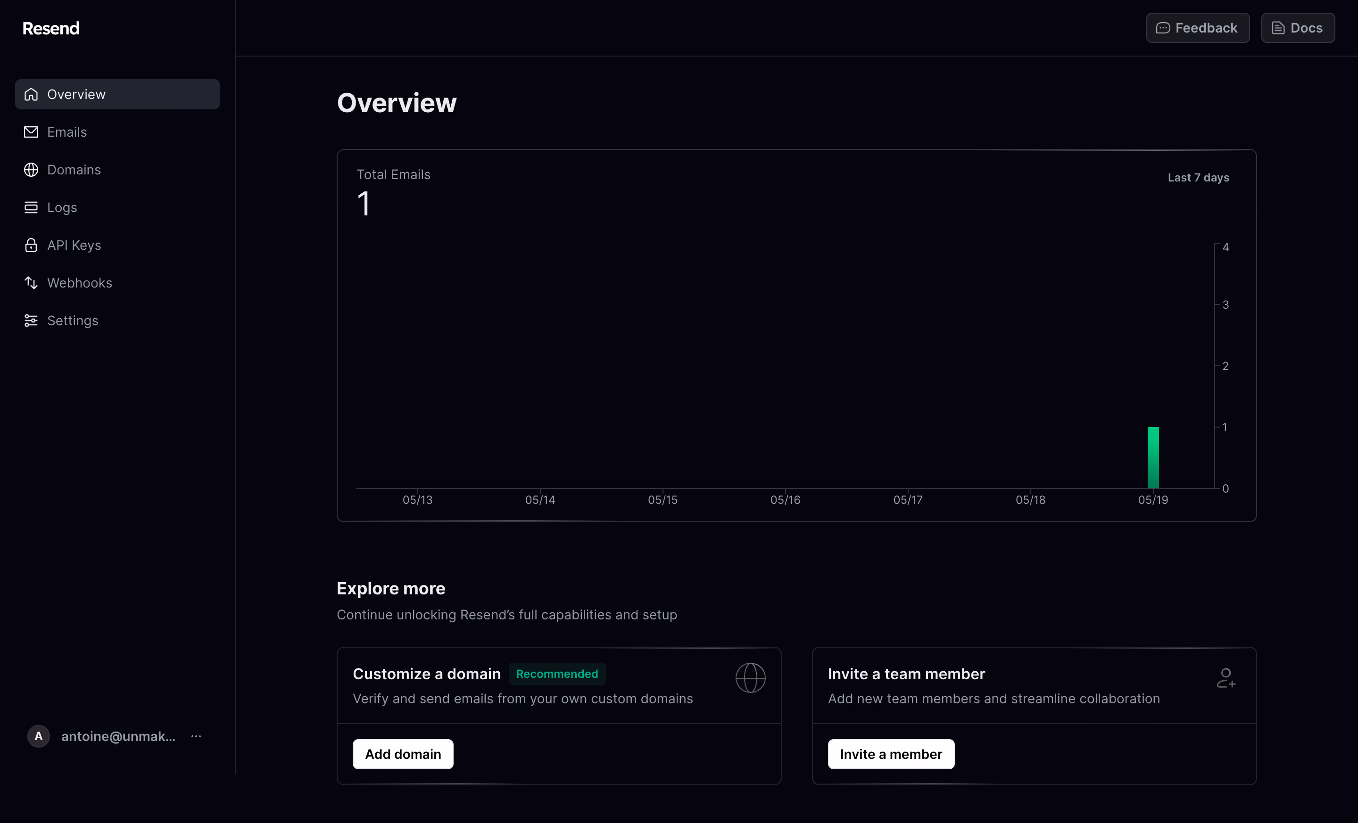Click the document icon in Docs button

tap(1277, 28)
